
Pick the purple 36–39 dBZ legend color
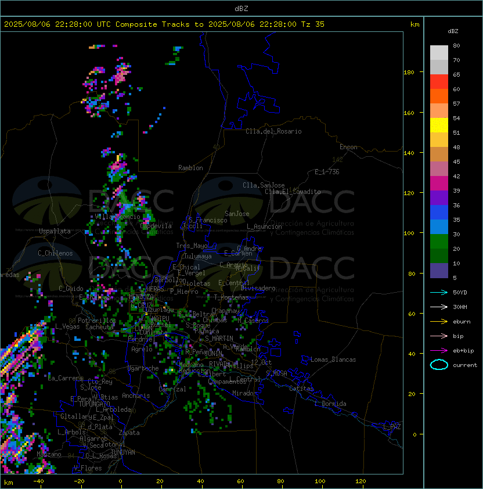[x=439, y=197]
